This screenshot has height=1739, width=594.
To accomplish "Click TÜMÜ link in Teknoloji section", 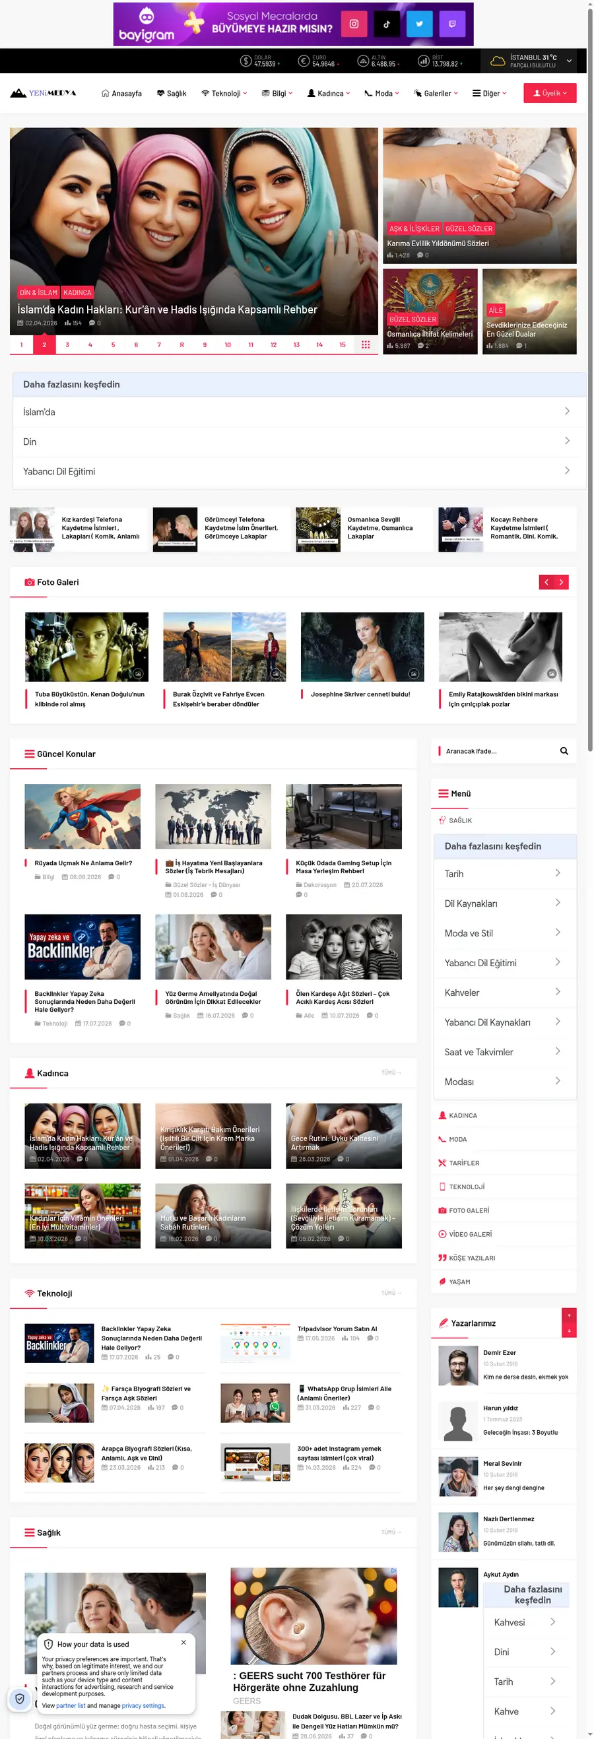I will [x=391, y=1293].
